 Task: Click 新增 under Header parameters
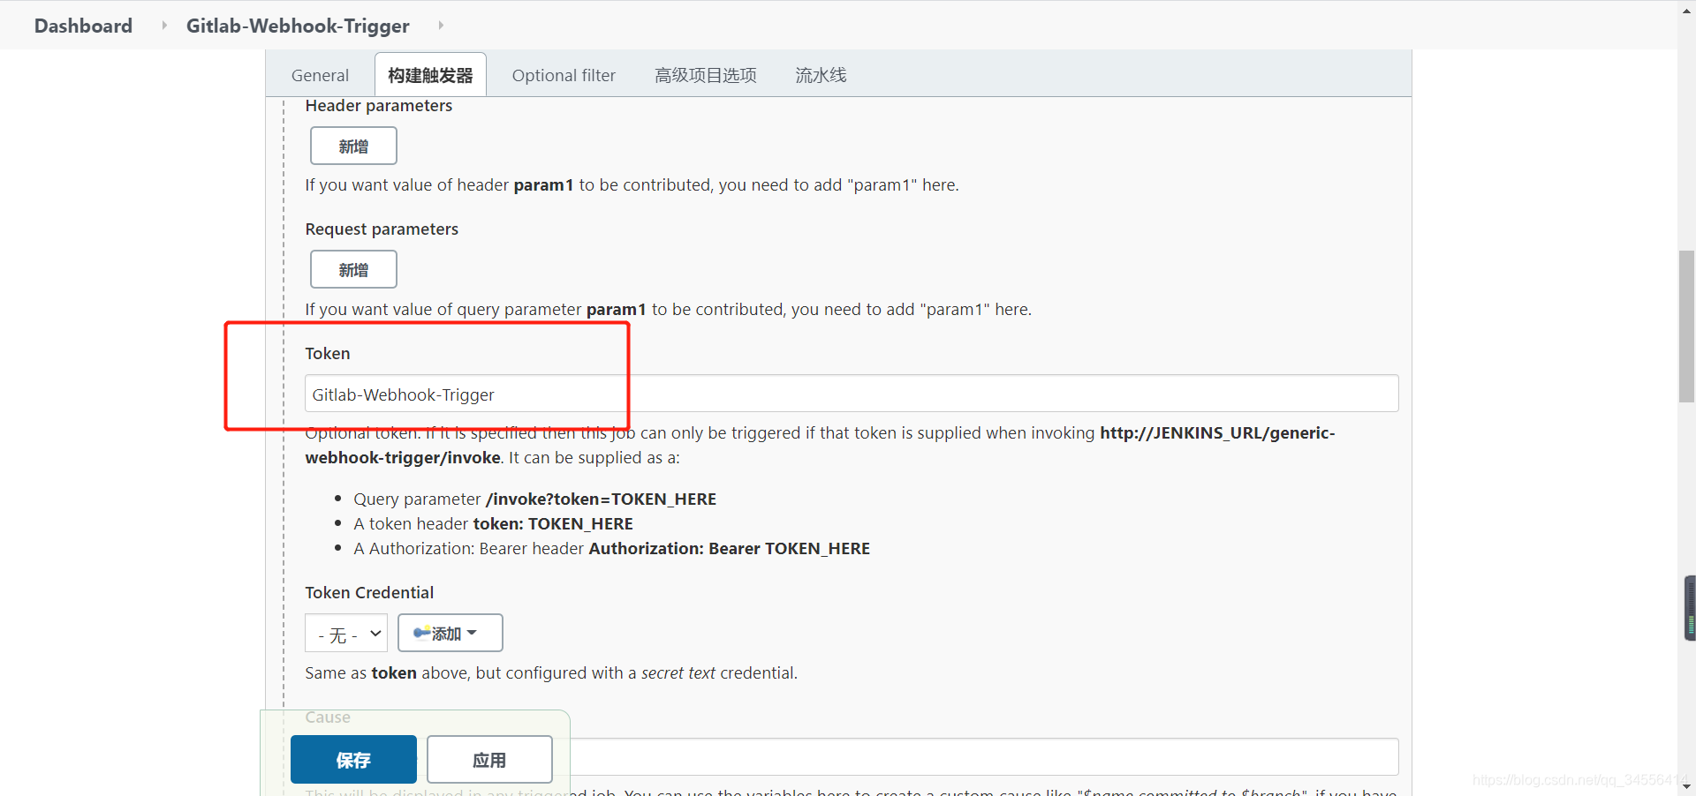click(352, 145)
